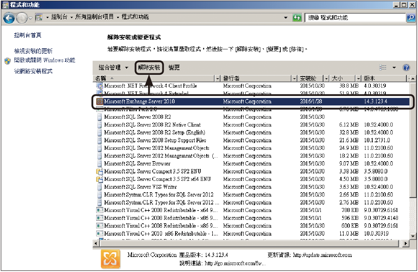Click the vertical scrollbar down arrow
418x272 pixels.
click(x=413, y=236)
